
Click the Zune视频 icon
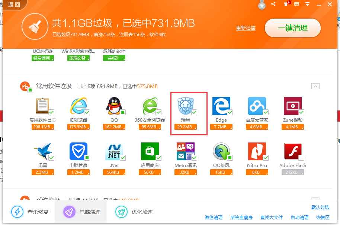pos(293,106)
